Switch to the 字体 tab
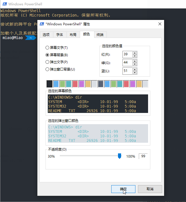This screenshot has width=186, height=202. pyautogui.click(x=60, y=35)
